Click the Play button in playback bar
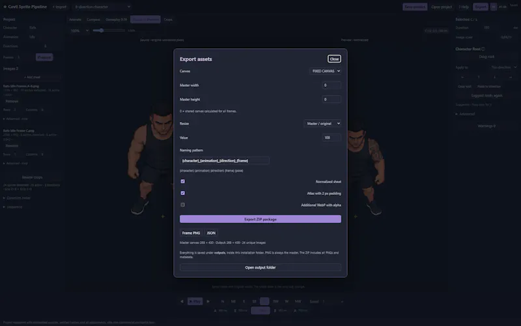This screenshot has height=326, width=521. tap(195, 301)
